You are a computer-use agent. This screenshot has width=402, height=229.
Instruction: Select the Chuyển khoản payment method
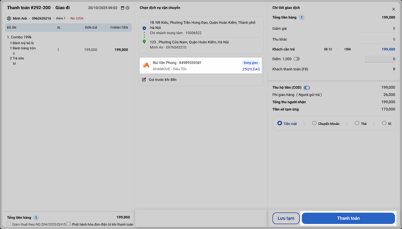pos(314,123)
